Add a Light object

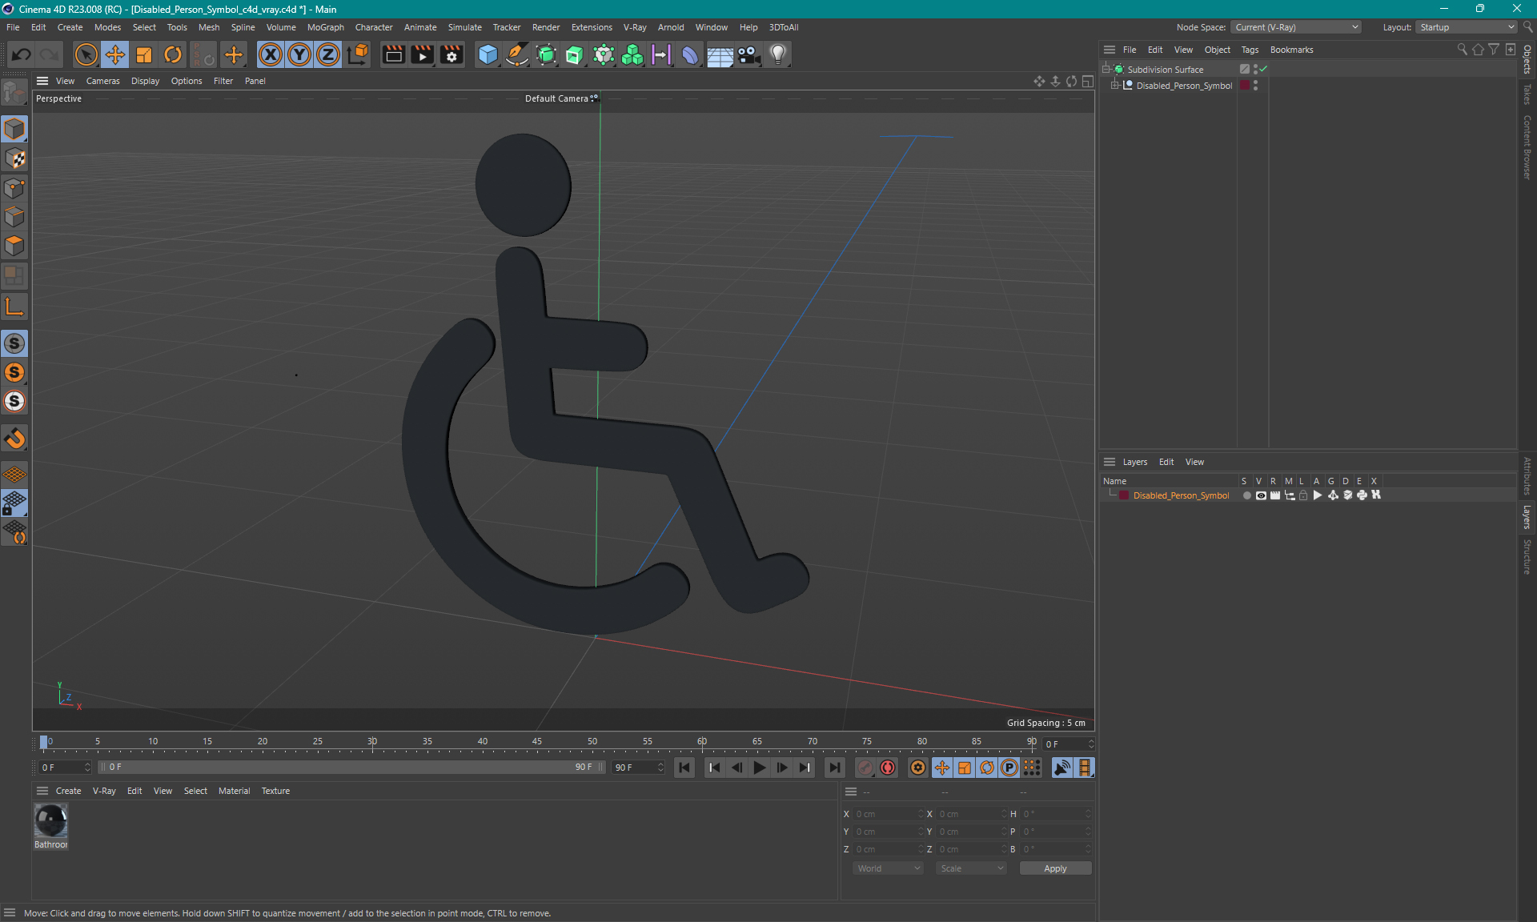[778, 54]
